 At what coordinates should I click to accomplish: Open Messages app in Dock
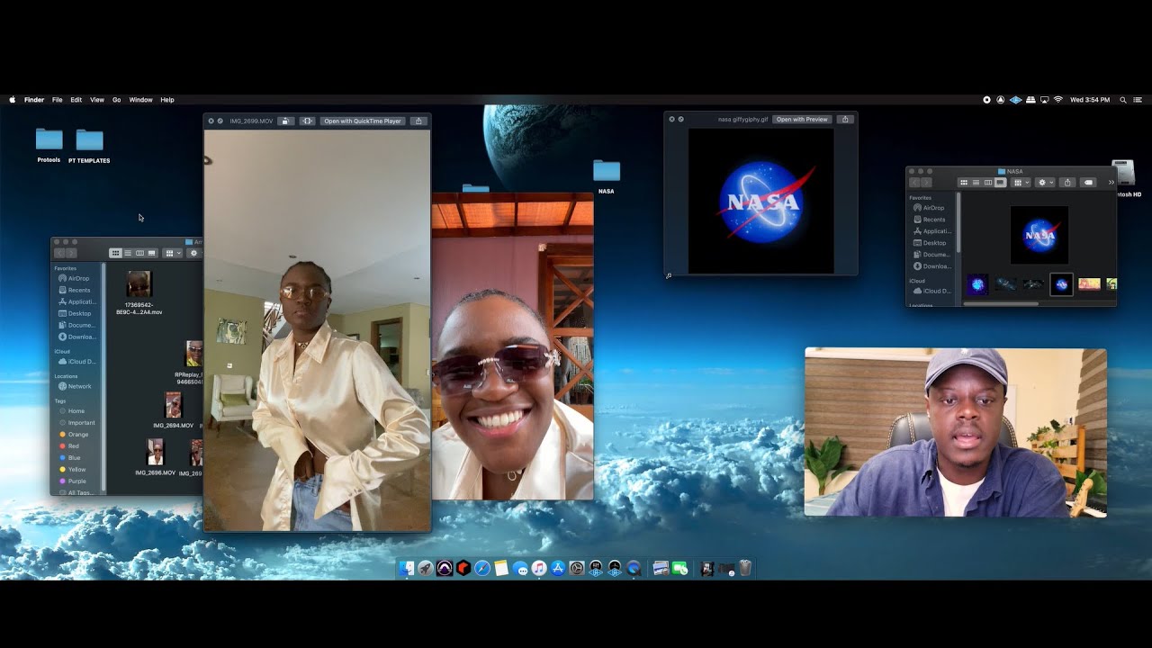tap(520, 568)
